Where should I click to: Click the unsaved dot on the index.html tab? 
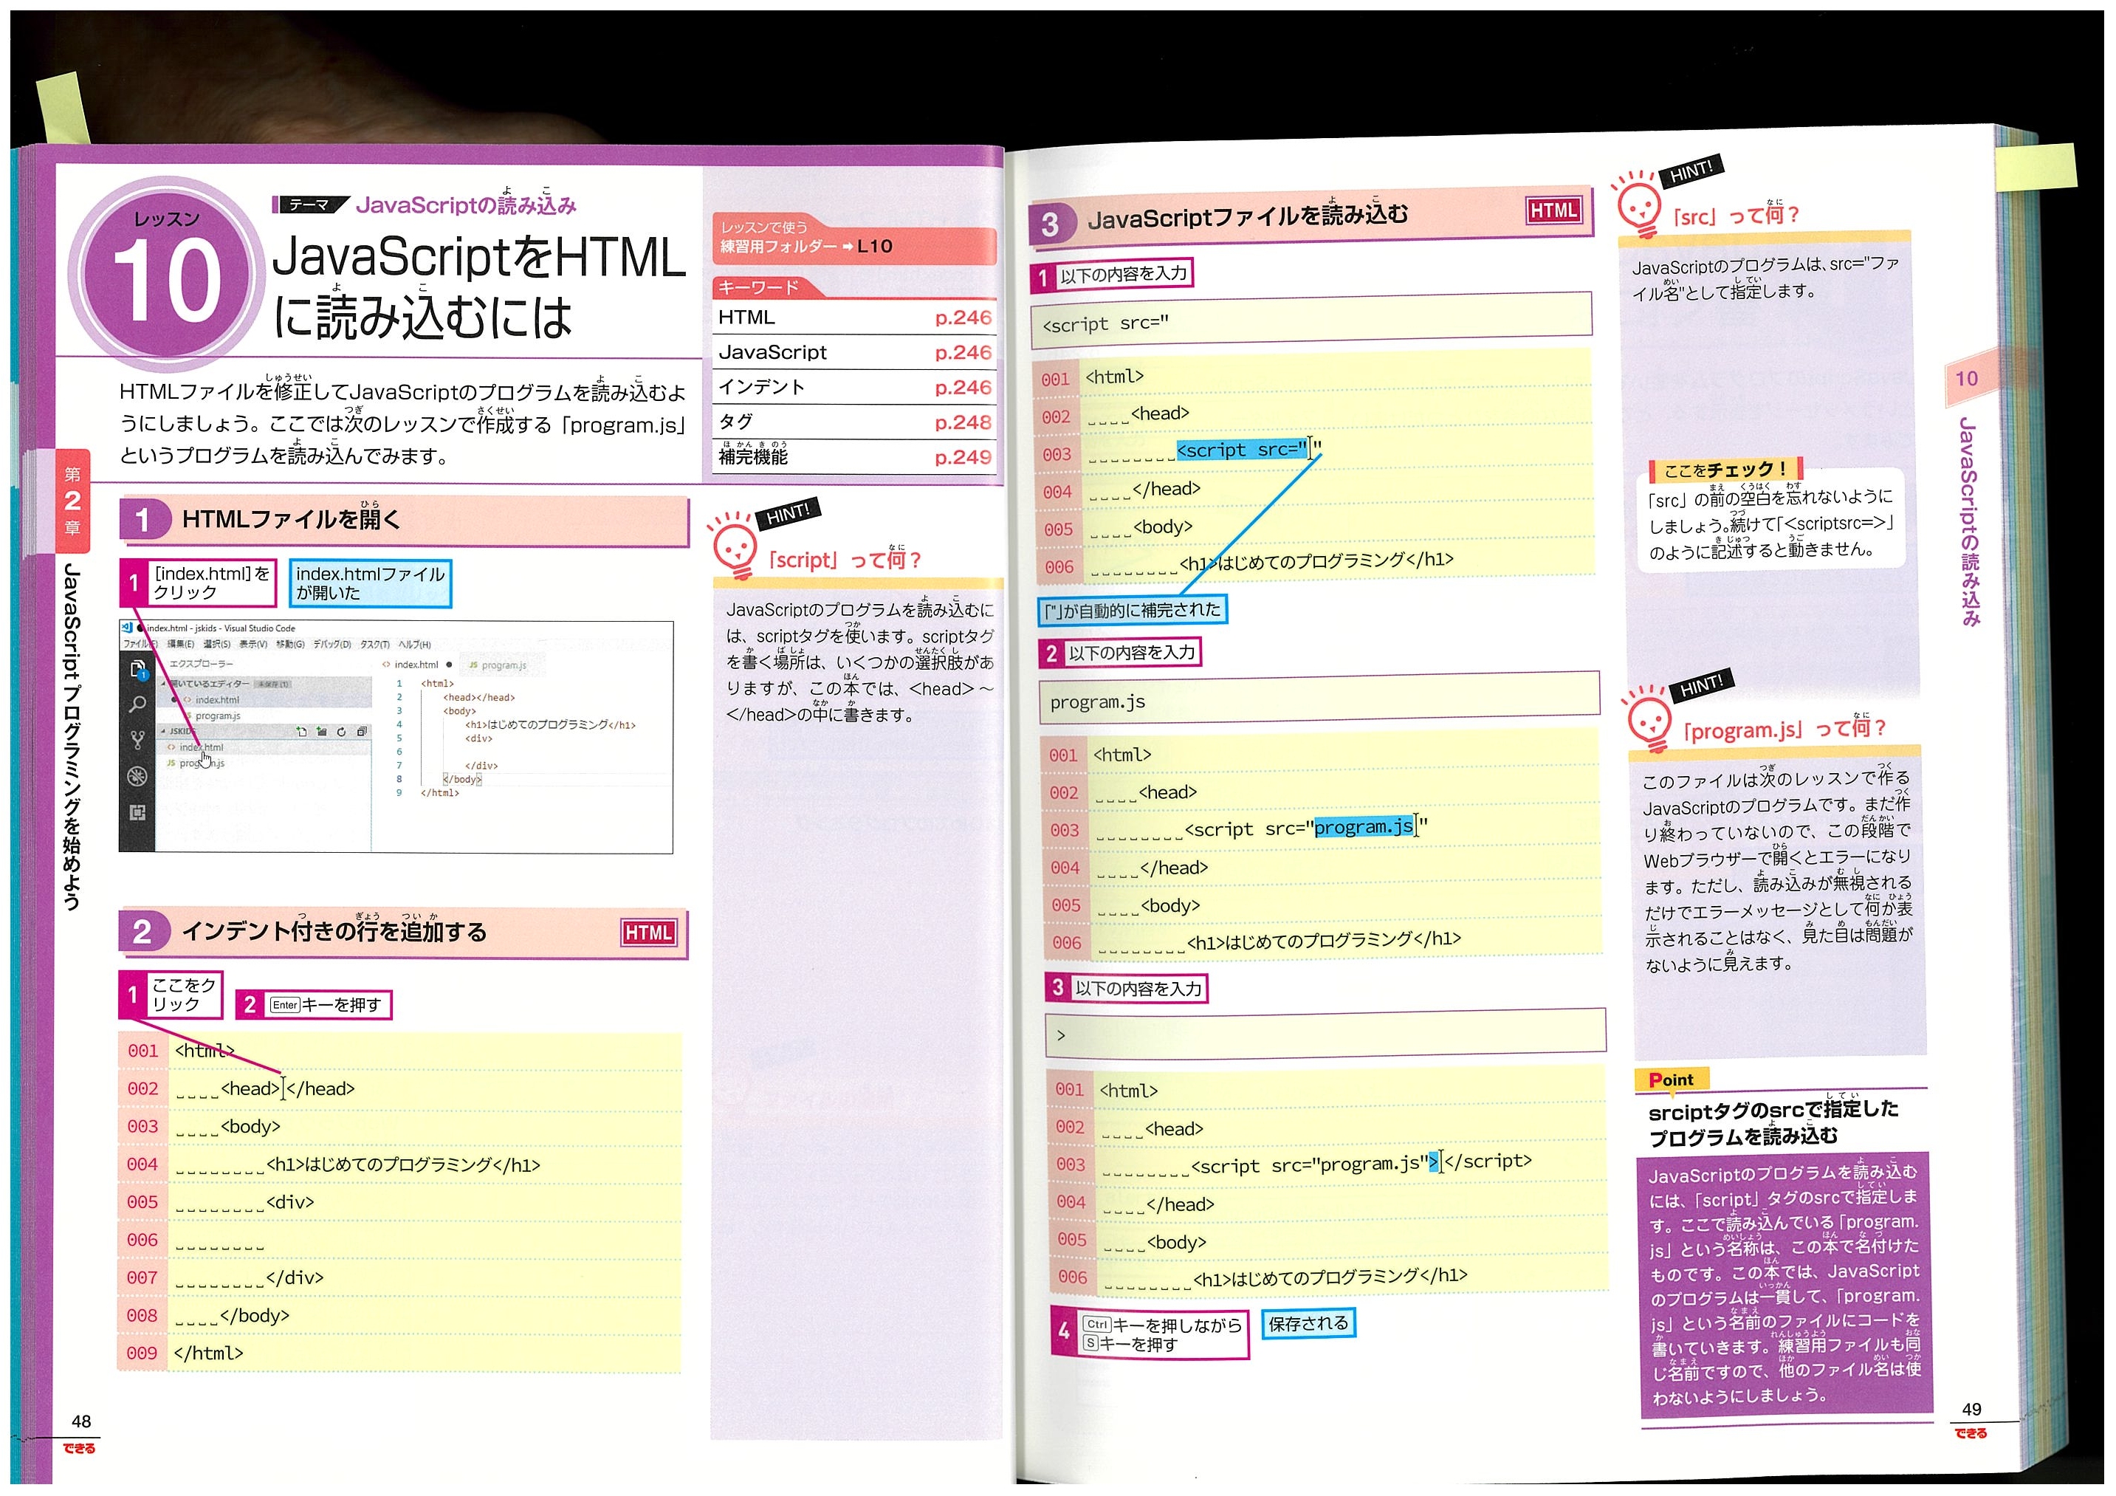coord(450,665)
